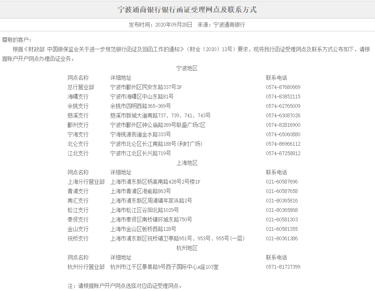Select branch name 慈溪支行
This screenshot has width=375, height=291.
tap(78, 115)
